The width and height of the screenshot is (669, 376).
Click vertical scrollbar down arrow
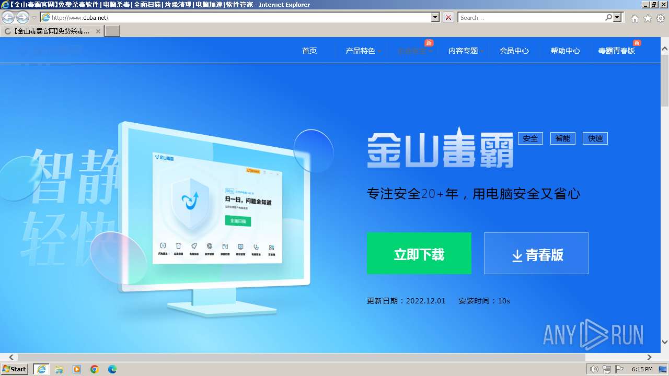[665, 342]
